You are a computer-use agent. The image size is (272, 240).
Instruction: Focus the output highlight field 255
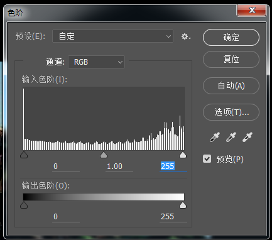[173, 217]
